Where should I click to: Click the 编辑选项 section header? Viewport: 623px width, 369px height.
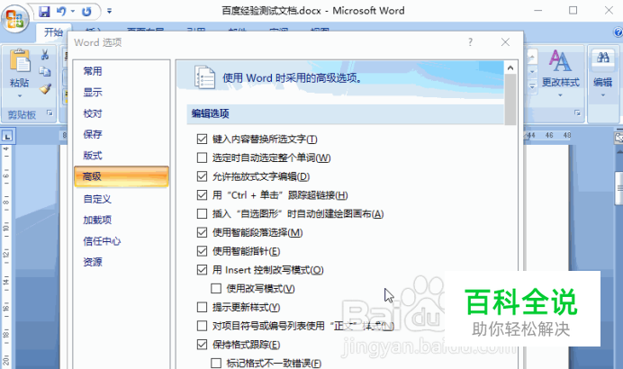click(346, 114)
